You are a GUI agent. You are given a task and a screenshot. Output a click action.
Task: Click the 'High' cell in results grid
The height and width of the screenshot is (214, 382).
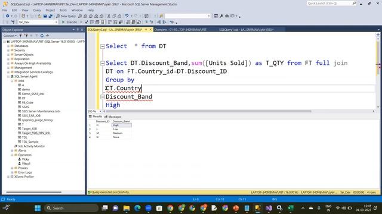pos(122,125)
